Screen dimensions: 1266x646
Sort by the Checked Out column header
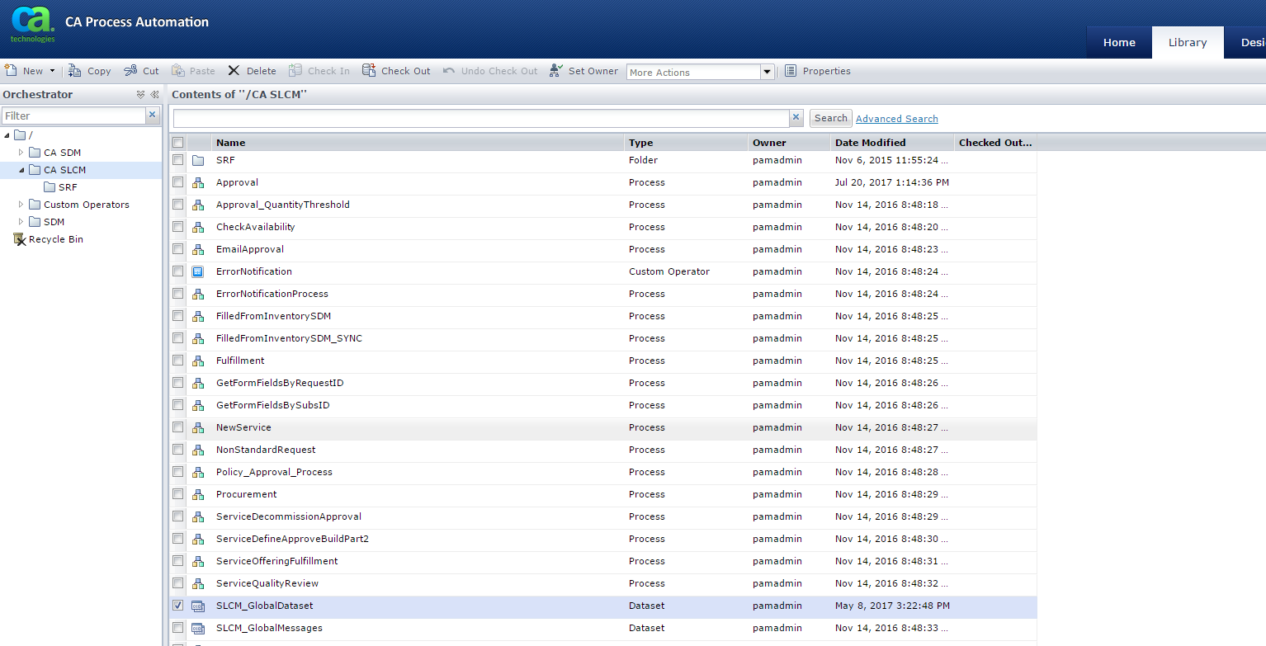coord(995,143)
